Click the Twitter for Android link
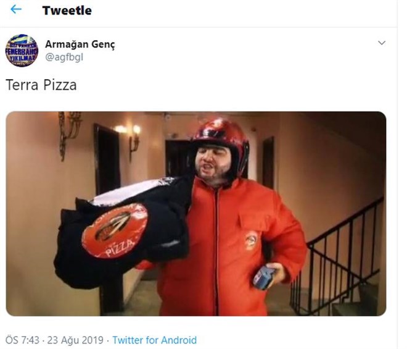This screenshot has height=349, width=407. pyautogui.click(x=154, y=340)
